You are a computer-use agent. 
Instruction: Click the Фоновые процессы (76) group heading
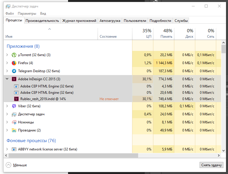(x=31, y=141)
